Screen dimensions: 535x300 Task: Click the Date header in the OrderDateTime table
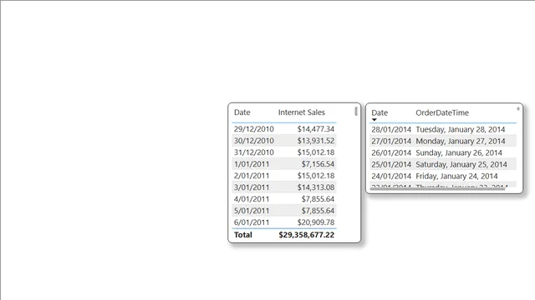(x=380, y=112)
